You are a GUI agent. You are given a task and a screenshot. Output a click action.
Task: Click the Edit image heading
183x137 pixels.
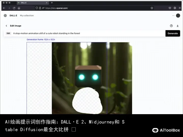[x=16, y=26]
